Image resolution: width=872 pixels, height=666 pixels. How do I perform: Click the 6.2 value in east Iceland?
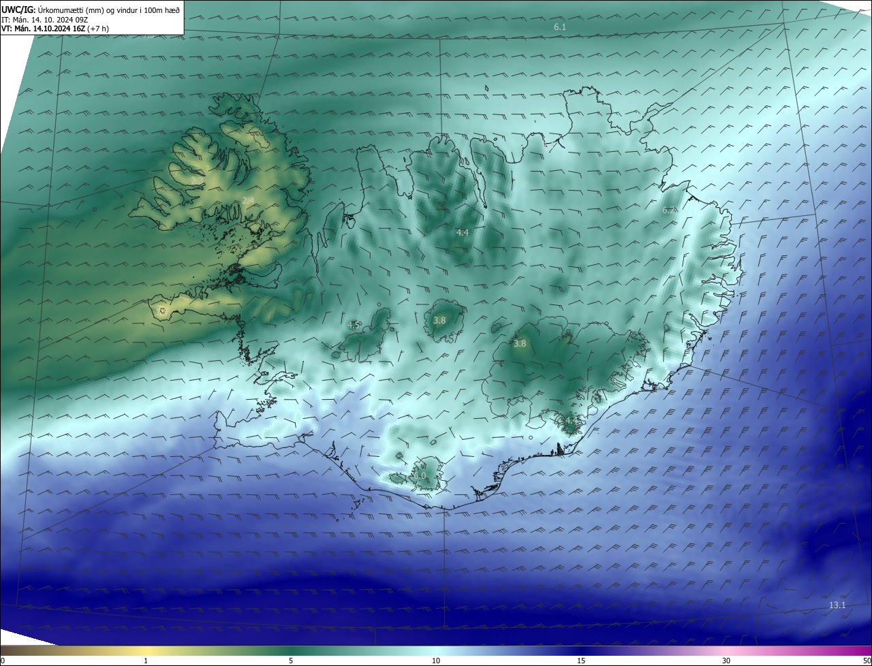(x=669, y=210)
